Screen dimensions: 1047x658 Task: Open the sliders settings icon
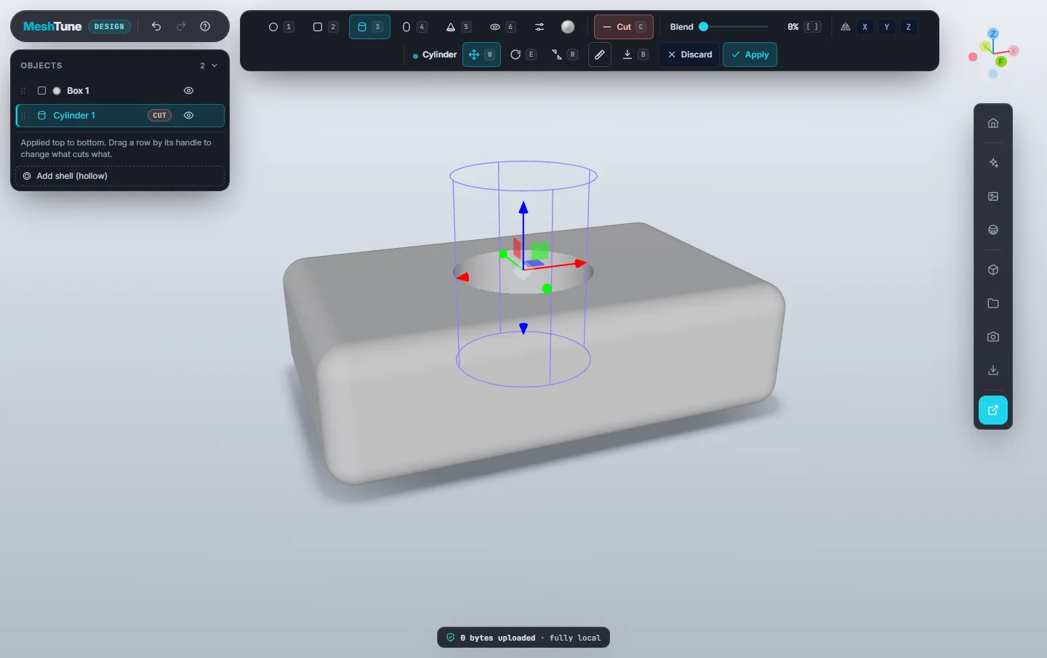(x=539, y=27)
